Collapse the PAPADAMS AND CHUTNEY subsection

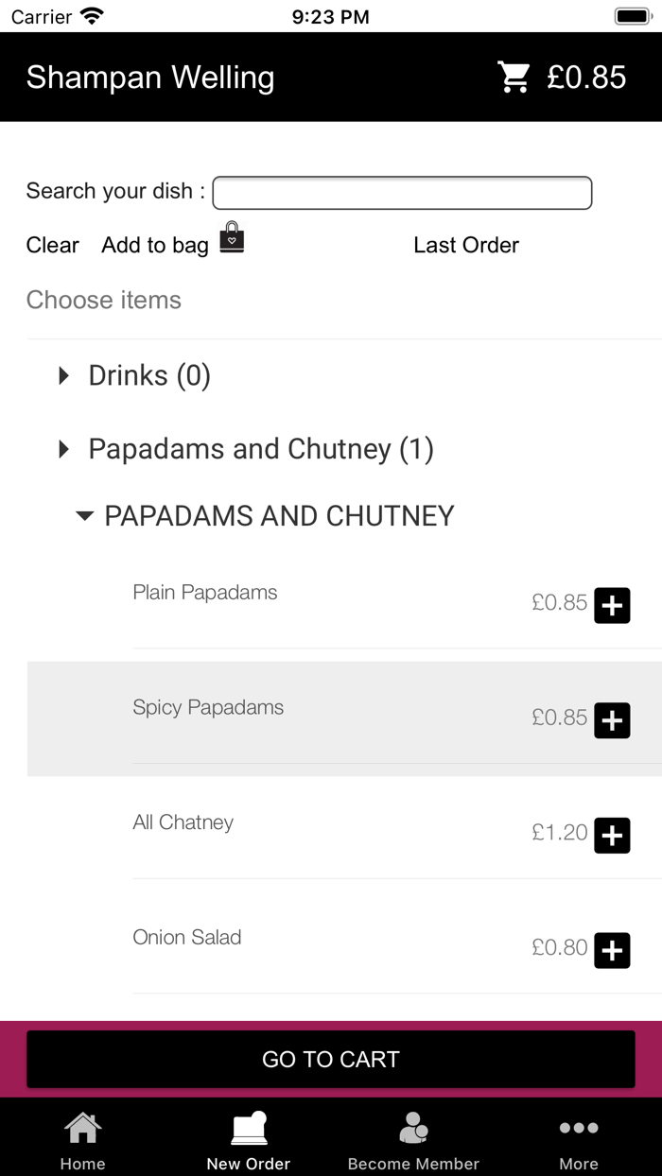pyautogui.click(x=85, y=516)
